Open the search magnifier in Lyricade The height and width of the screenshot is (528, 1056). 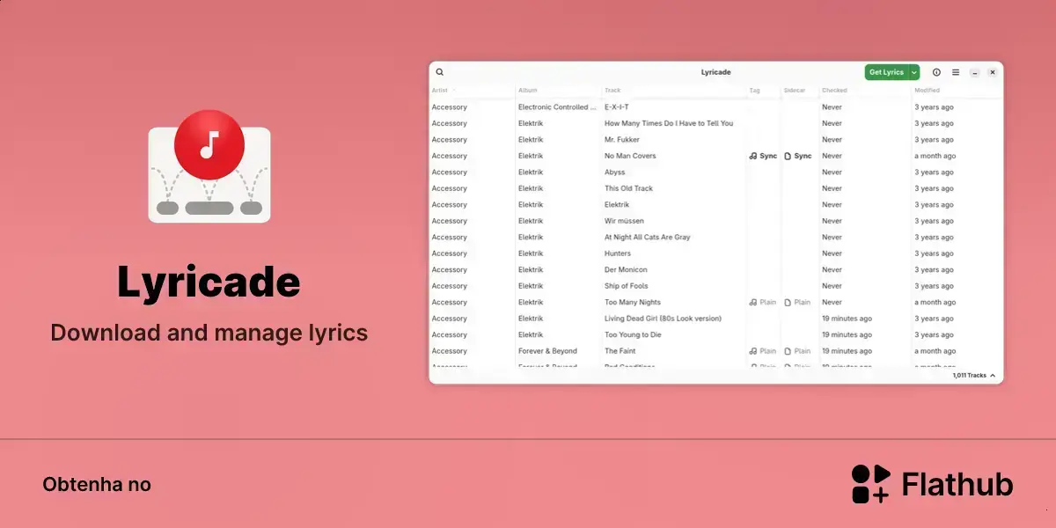440,72
